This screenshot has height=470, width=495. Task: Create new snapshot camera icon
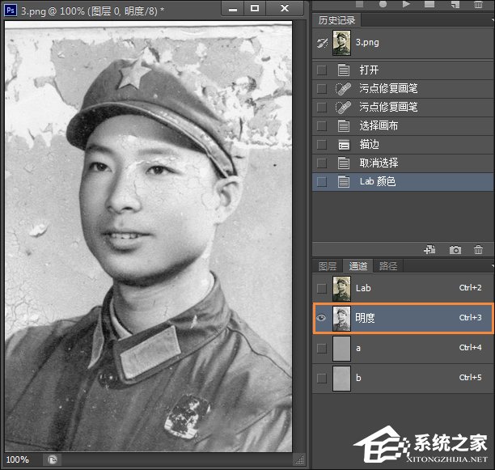click(455, 250)
